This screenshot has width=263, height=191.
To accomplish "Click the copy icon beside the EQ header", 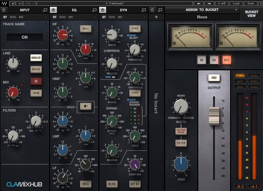I will coord(94,10).
